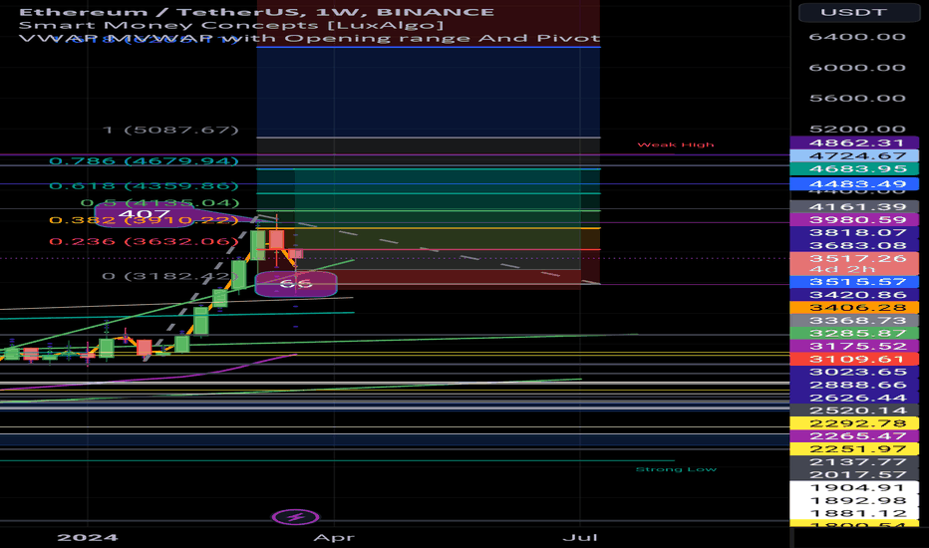Click the VWAP MVWAP with Opening range indicator label
The height and width of the screenshot is (548, 929).
pos(309,38)
